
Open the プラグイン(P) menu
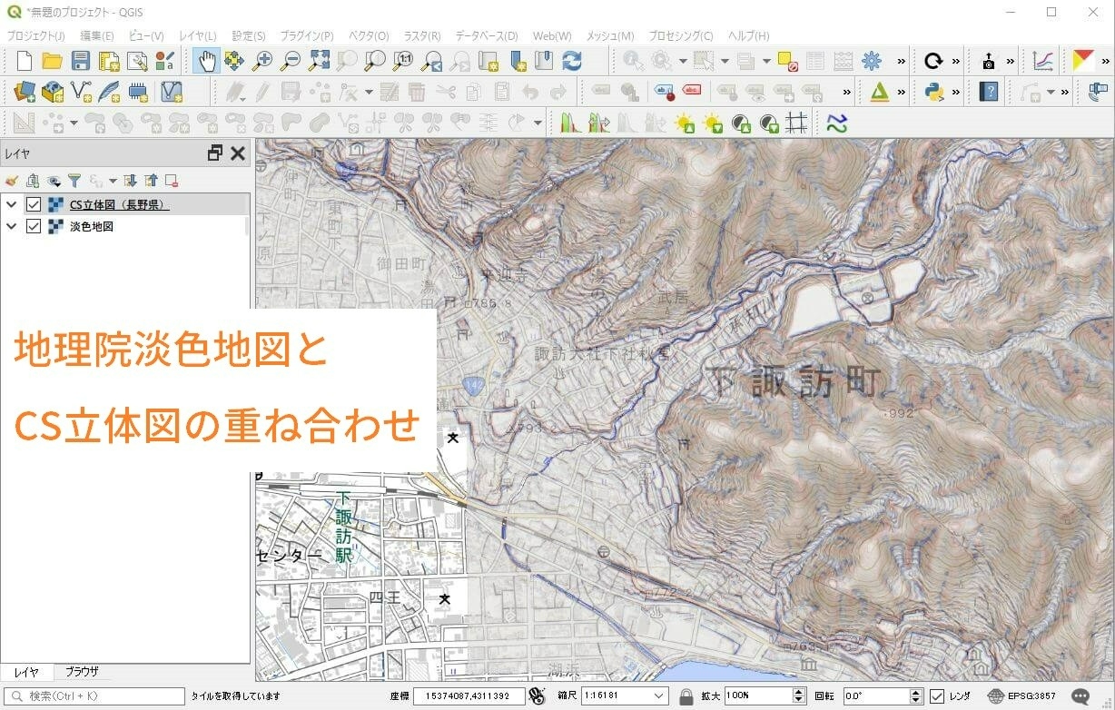307,35
